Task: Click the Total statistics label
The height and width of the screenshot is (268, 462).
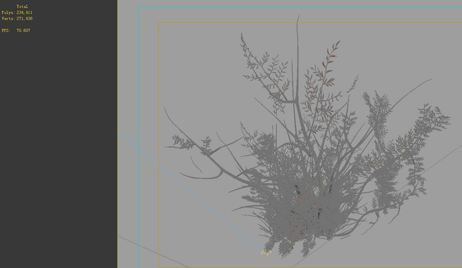Action: [x=22, y=6]
